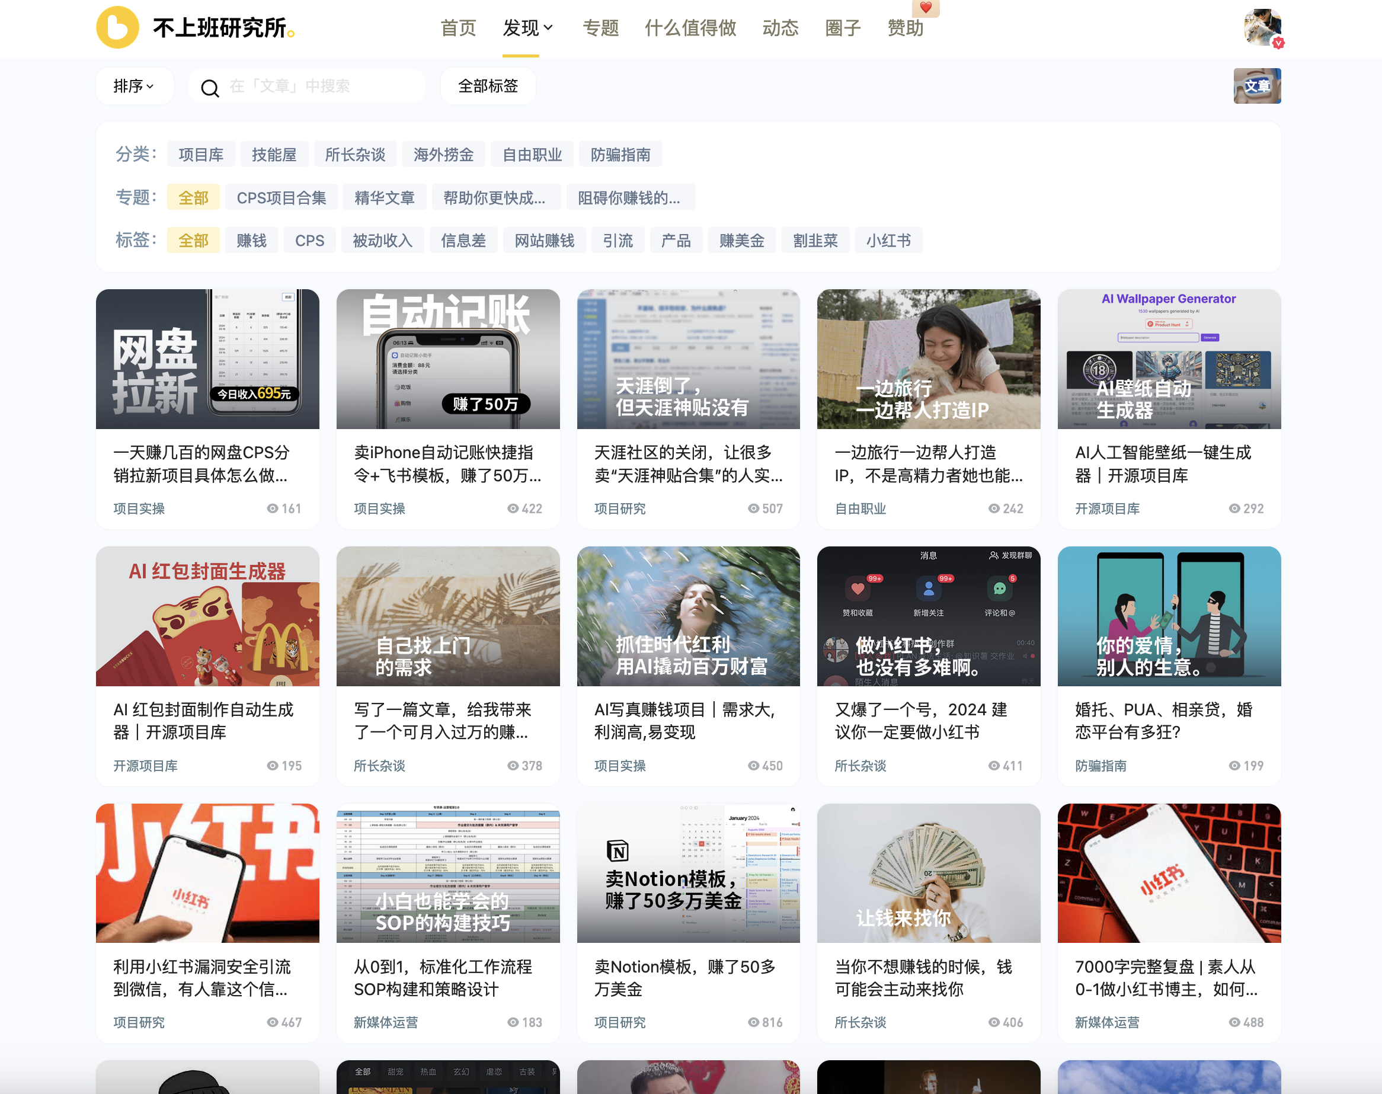Screen dimensions: 1382x1094
Task: Open the 网盘拉新 article thumbnail
Action: coord(207,359)
